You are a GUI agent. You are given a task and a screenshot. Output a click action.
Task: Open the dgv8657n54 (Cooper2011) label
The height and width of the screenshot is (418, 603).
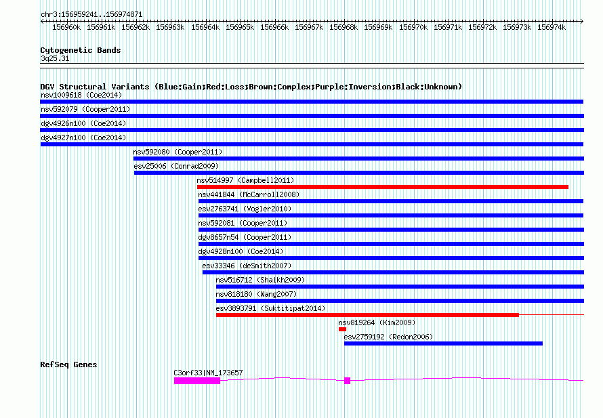point(245,237)
